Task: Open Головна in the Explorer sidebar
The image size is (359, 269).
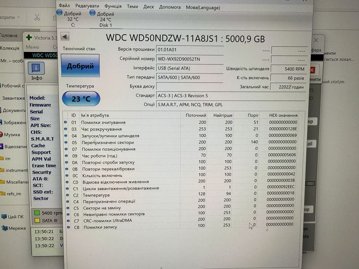Action: coord(9,35)
